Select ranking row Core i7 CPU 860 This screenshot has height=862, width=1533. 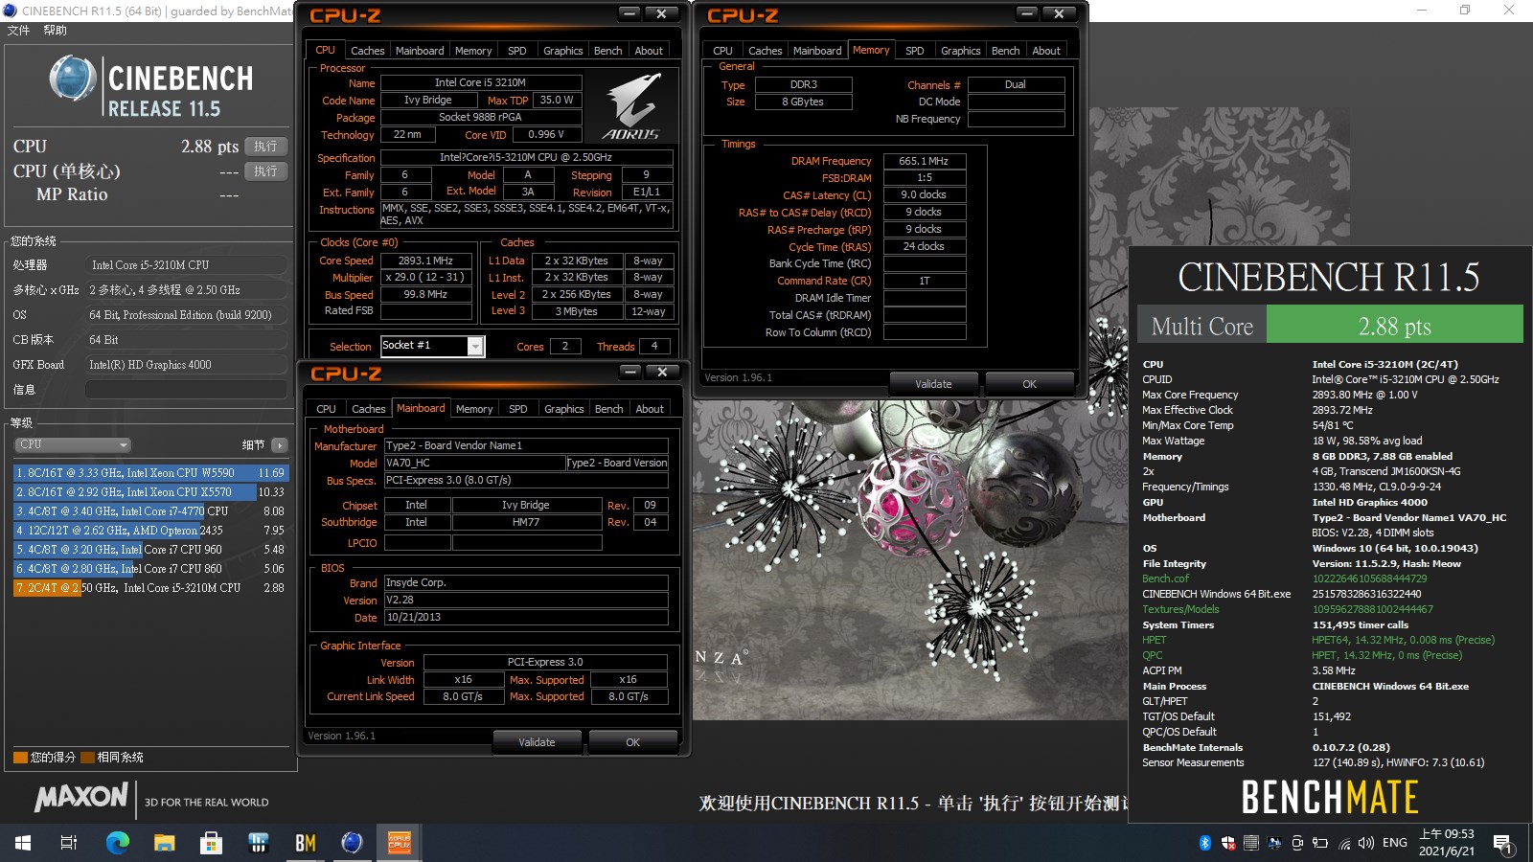150,569
